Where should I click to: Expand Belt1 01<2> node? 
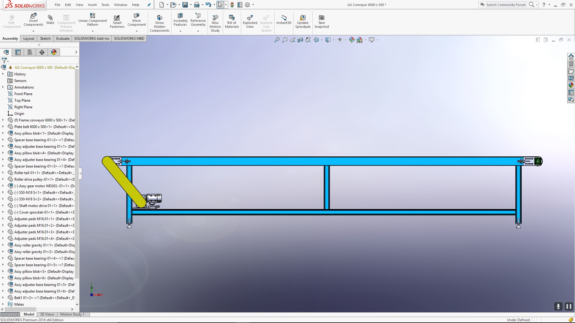pyautogui.click(x=3, y=298)
